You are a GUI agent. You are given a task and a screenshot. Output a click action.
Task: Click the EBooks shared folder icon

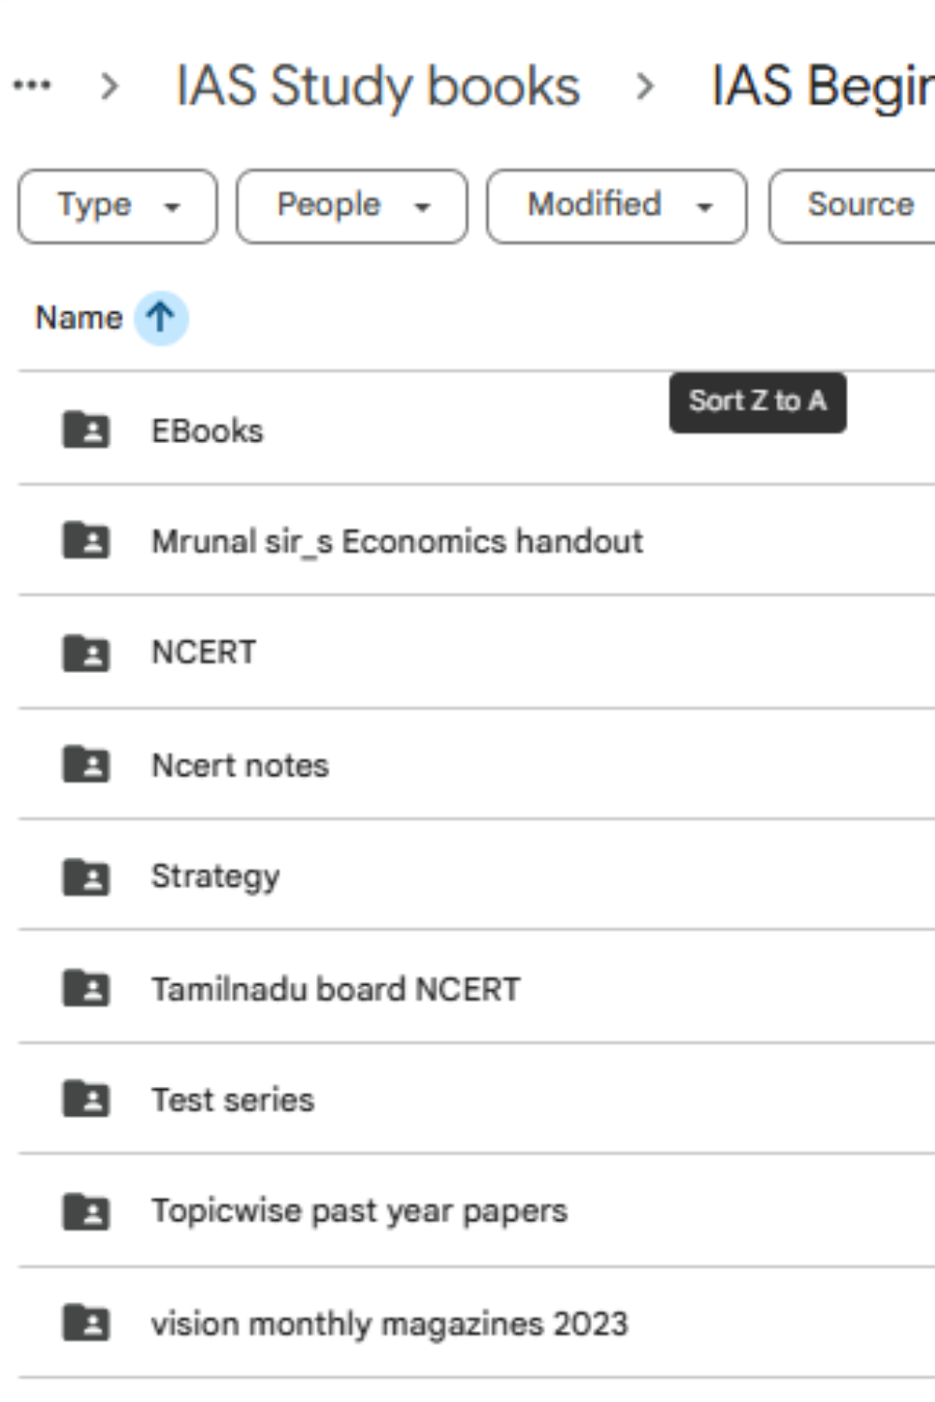(x=86, y=430)
